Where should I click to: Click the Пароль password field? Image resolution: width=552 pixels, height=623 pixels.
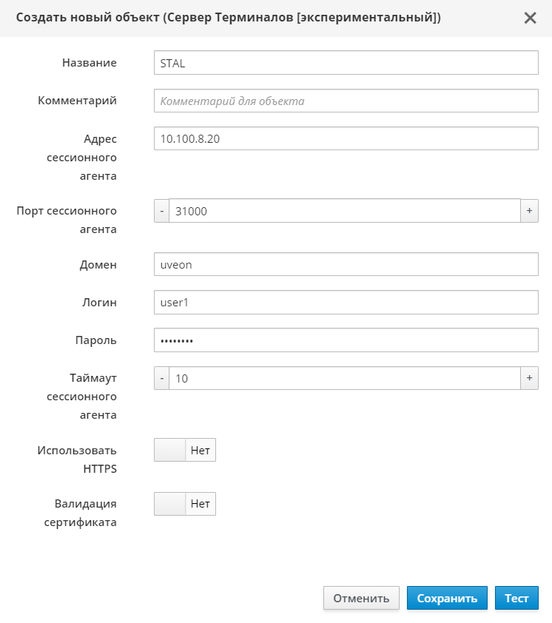tap(346, 340)
